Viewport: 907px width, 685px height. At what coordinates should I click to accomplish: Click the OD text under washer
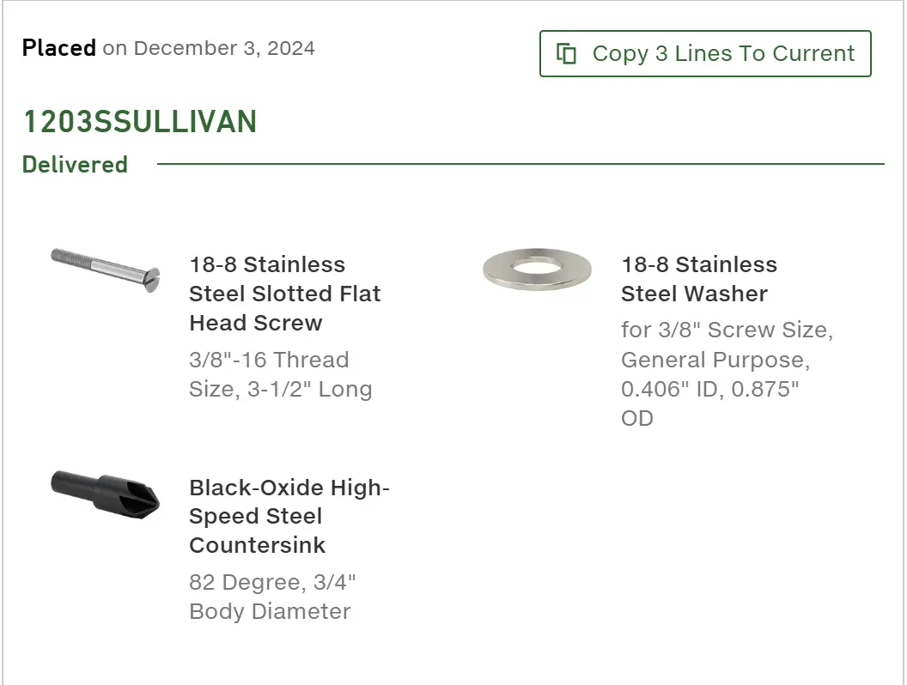637,418
